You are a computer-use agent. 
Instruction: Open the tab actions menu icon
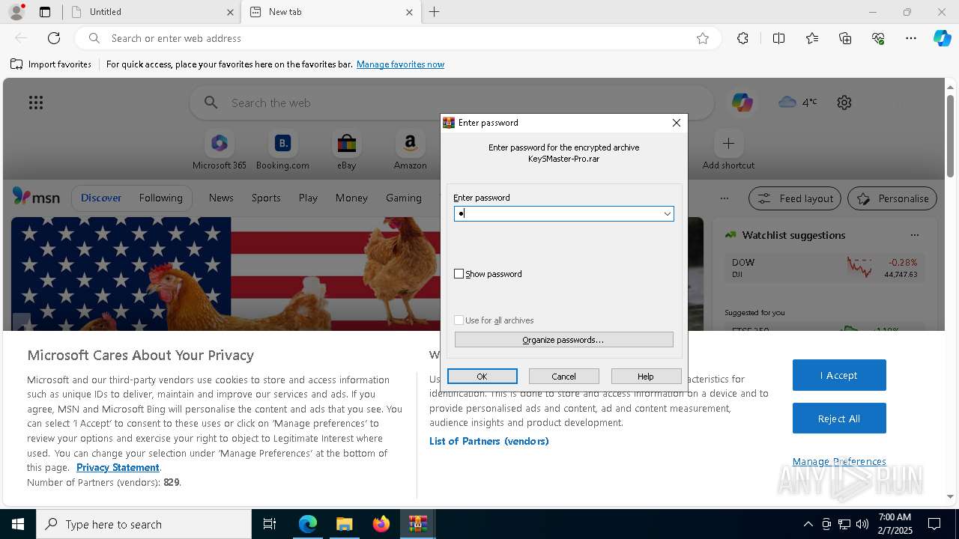coord(45,12)
